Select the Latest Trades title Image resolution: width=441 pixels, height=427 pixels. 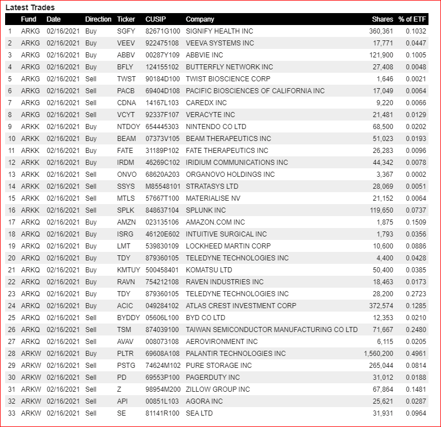click(30, 7)
